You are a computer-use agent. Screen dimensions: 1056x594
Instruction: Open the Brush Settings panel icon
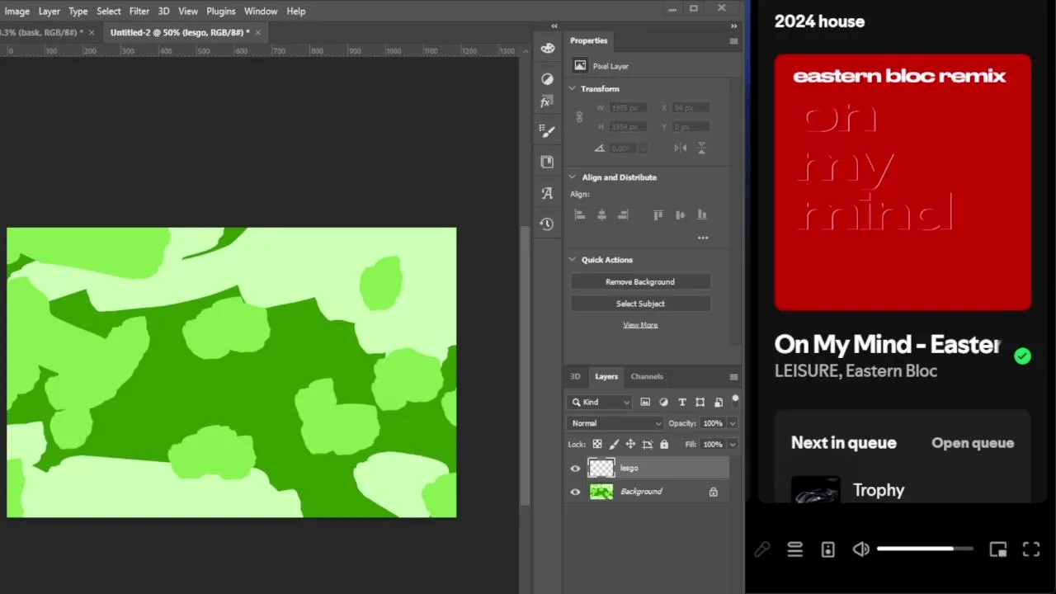pos(546,130)
